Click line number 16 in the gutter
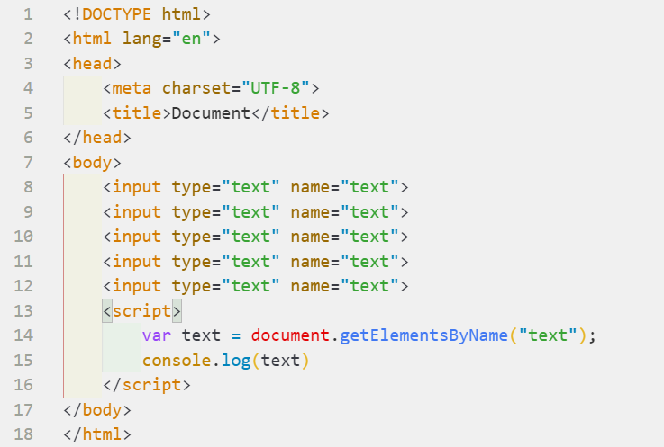Viewport: 664px width, 447px height. click(23, 385)
